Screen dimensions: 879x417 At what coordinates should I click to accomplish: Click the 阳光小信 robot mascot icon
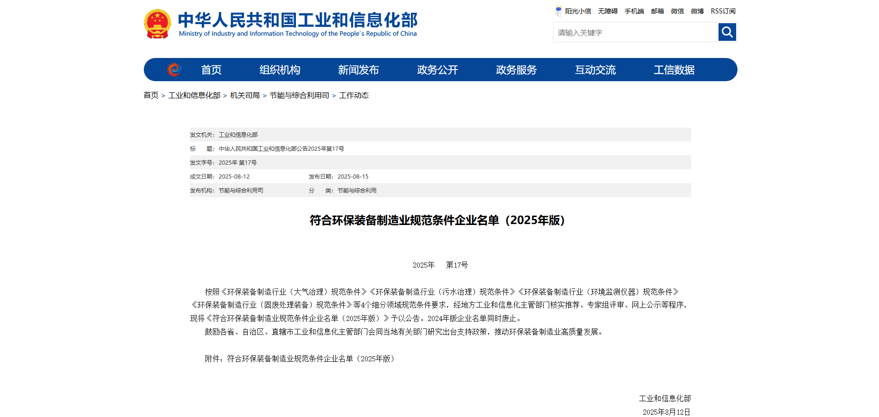558,11
